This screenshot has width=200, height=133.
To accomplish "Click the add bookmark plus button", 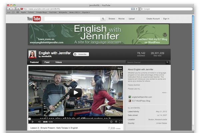I will [x=18, y=9].
